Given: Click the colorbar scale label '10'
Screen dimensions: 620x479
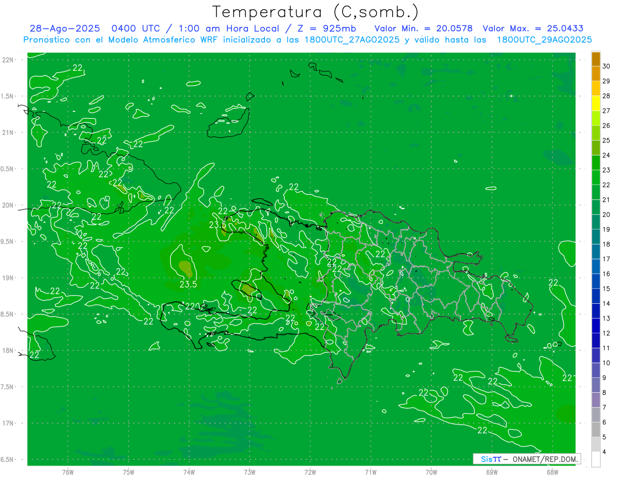Looking at the screenshot, I should click(607, 363).
